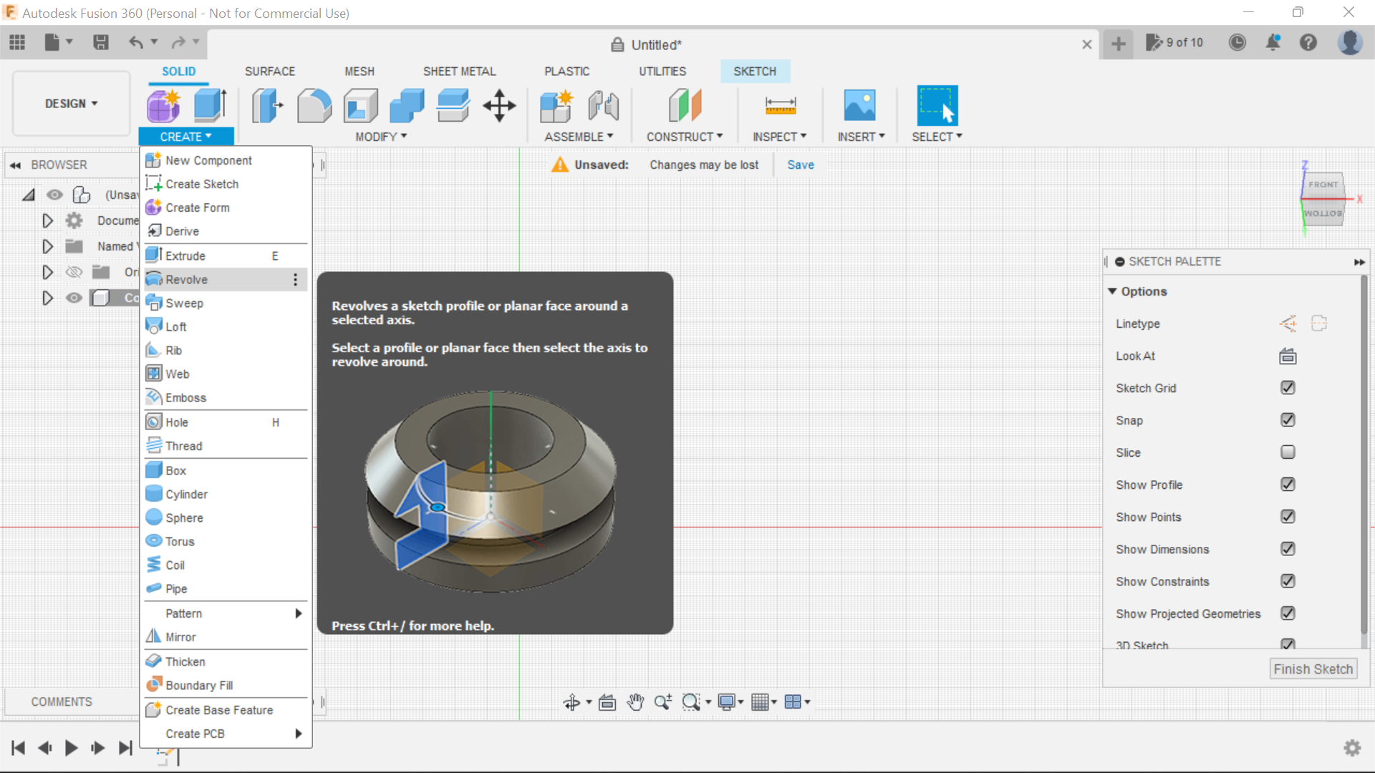Open the Thread tool
This screenshot has height=773, width=1375.
coord(182,445)
